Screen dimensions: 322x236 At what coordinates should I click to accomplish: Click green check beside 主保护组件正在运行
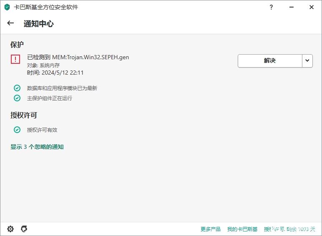[17, 98]
